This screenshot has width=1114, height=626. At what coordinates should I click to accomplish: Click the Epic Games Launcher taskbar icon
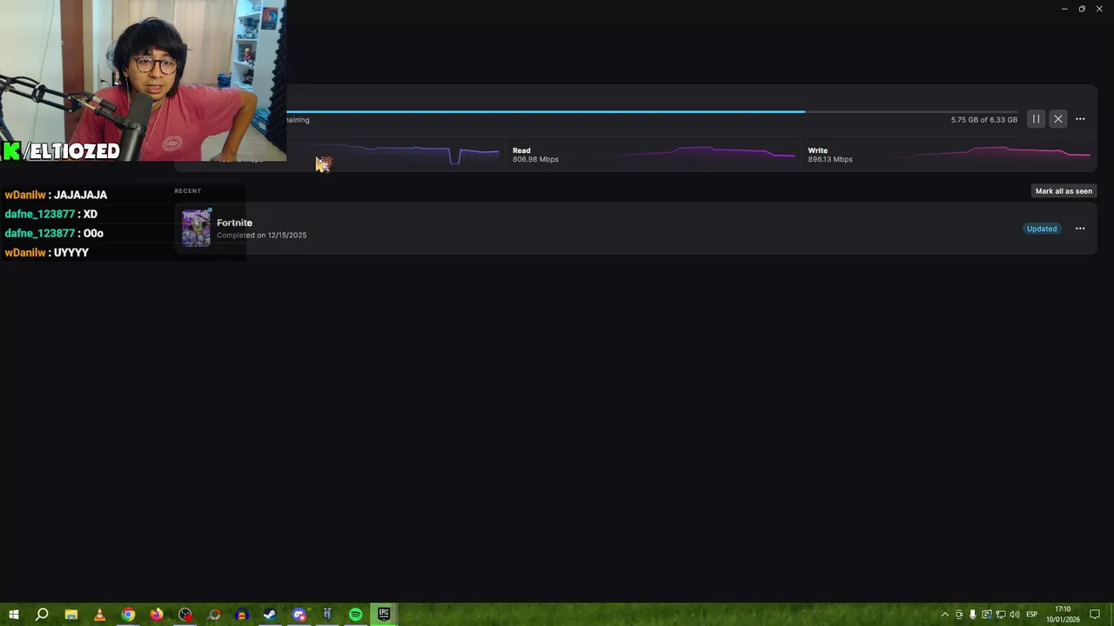[x=384, y=615]
